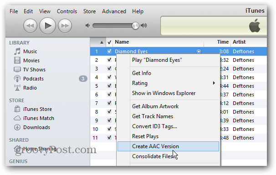Click the Play button
The width and height of the screenshot is (276, 175).
pos(47,25)
